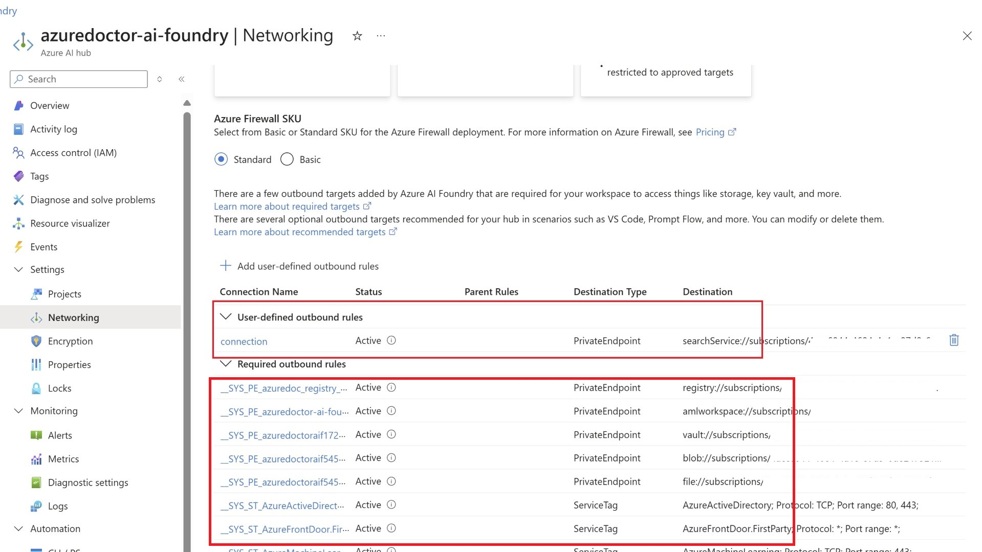Click sidebar scrollbar up arrow
982x552 pixels.
187,103
